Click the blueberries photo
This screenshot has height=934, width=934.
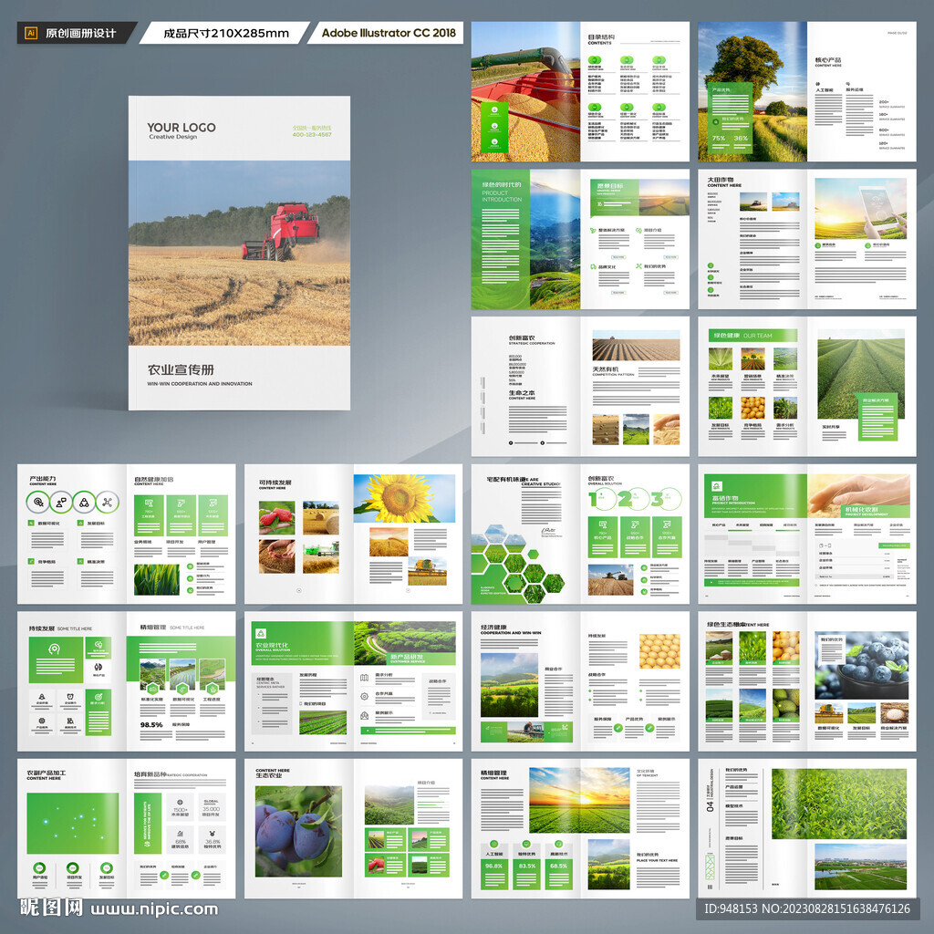(x=862, y=666)
